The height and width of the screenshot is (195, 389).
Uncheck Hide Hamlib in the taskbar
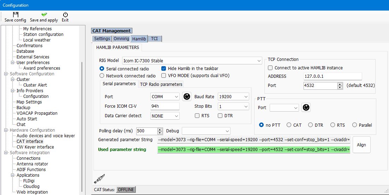(163, 69)
